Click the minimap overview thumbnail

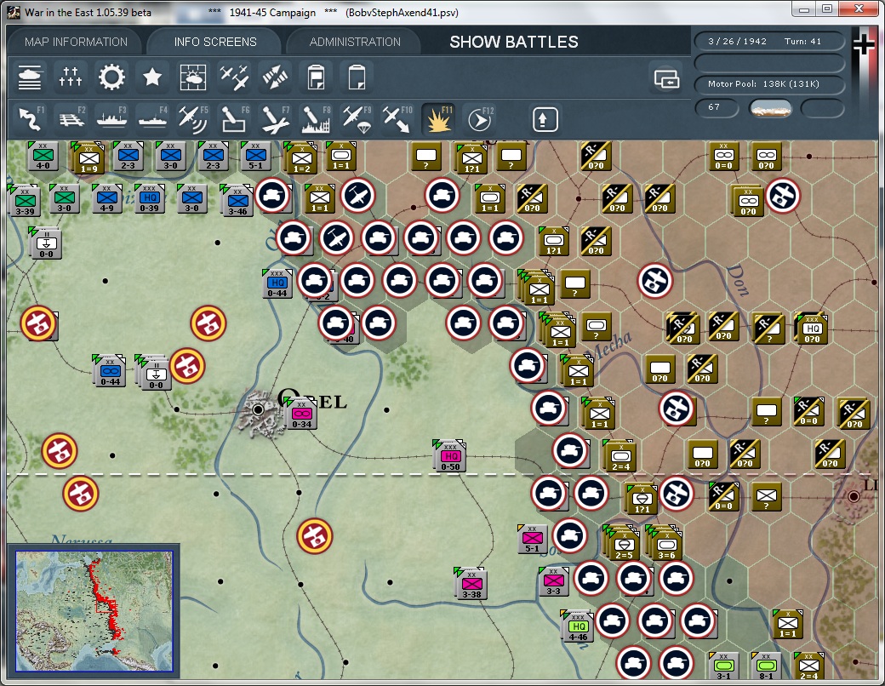pos(94,611)
